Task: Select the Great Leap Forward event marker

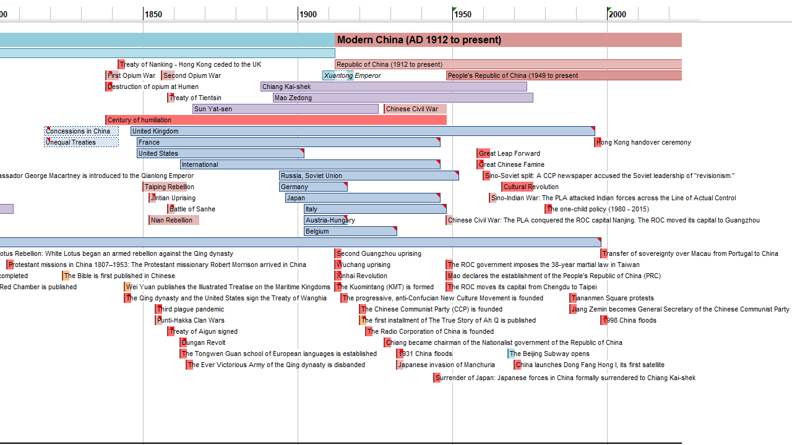Action: point(483,153)
